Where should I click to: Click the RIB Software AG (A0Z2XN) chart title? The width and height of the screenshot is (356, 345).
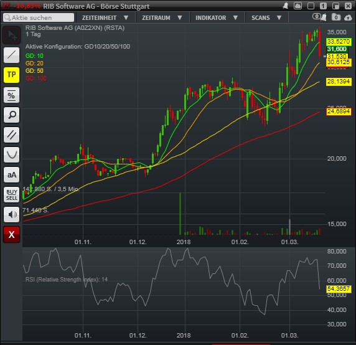click(x=75, y=28)
